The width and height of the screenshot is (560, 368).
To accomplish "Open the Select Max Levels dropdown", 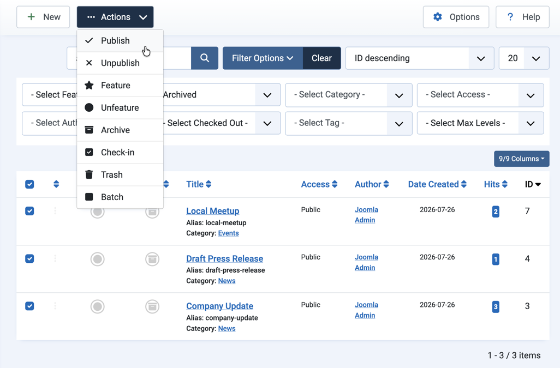I will (480, 123).
